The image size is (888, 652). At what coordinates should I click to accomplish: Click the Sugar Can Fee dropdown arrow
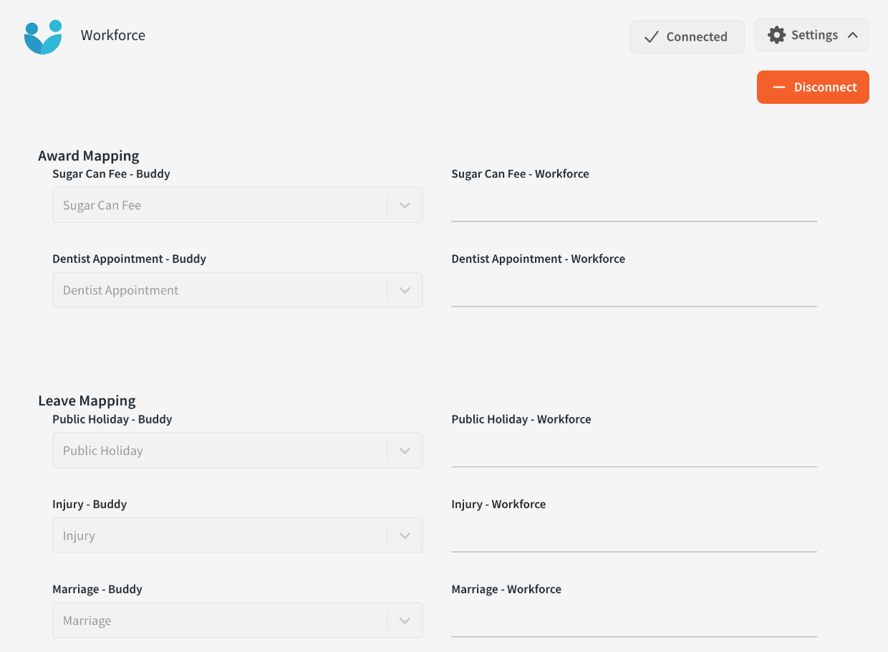[x=405, y=206]
